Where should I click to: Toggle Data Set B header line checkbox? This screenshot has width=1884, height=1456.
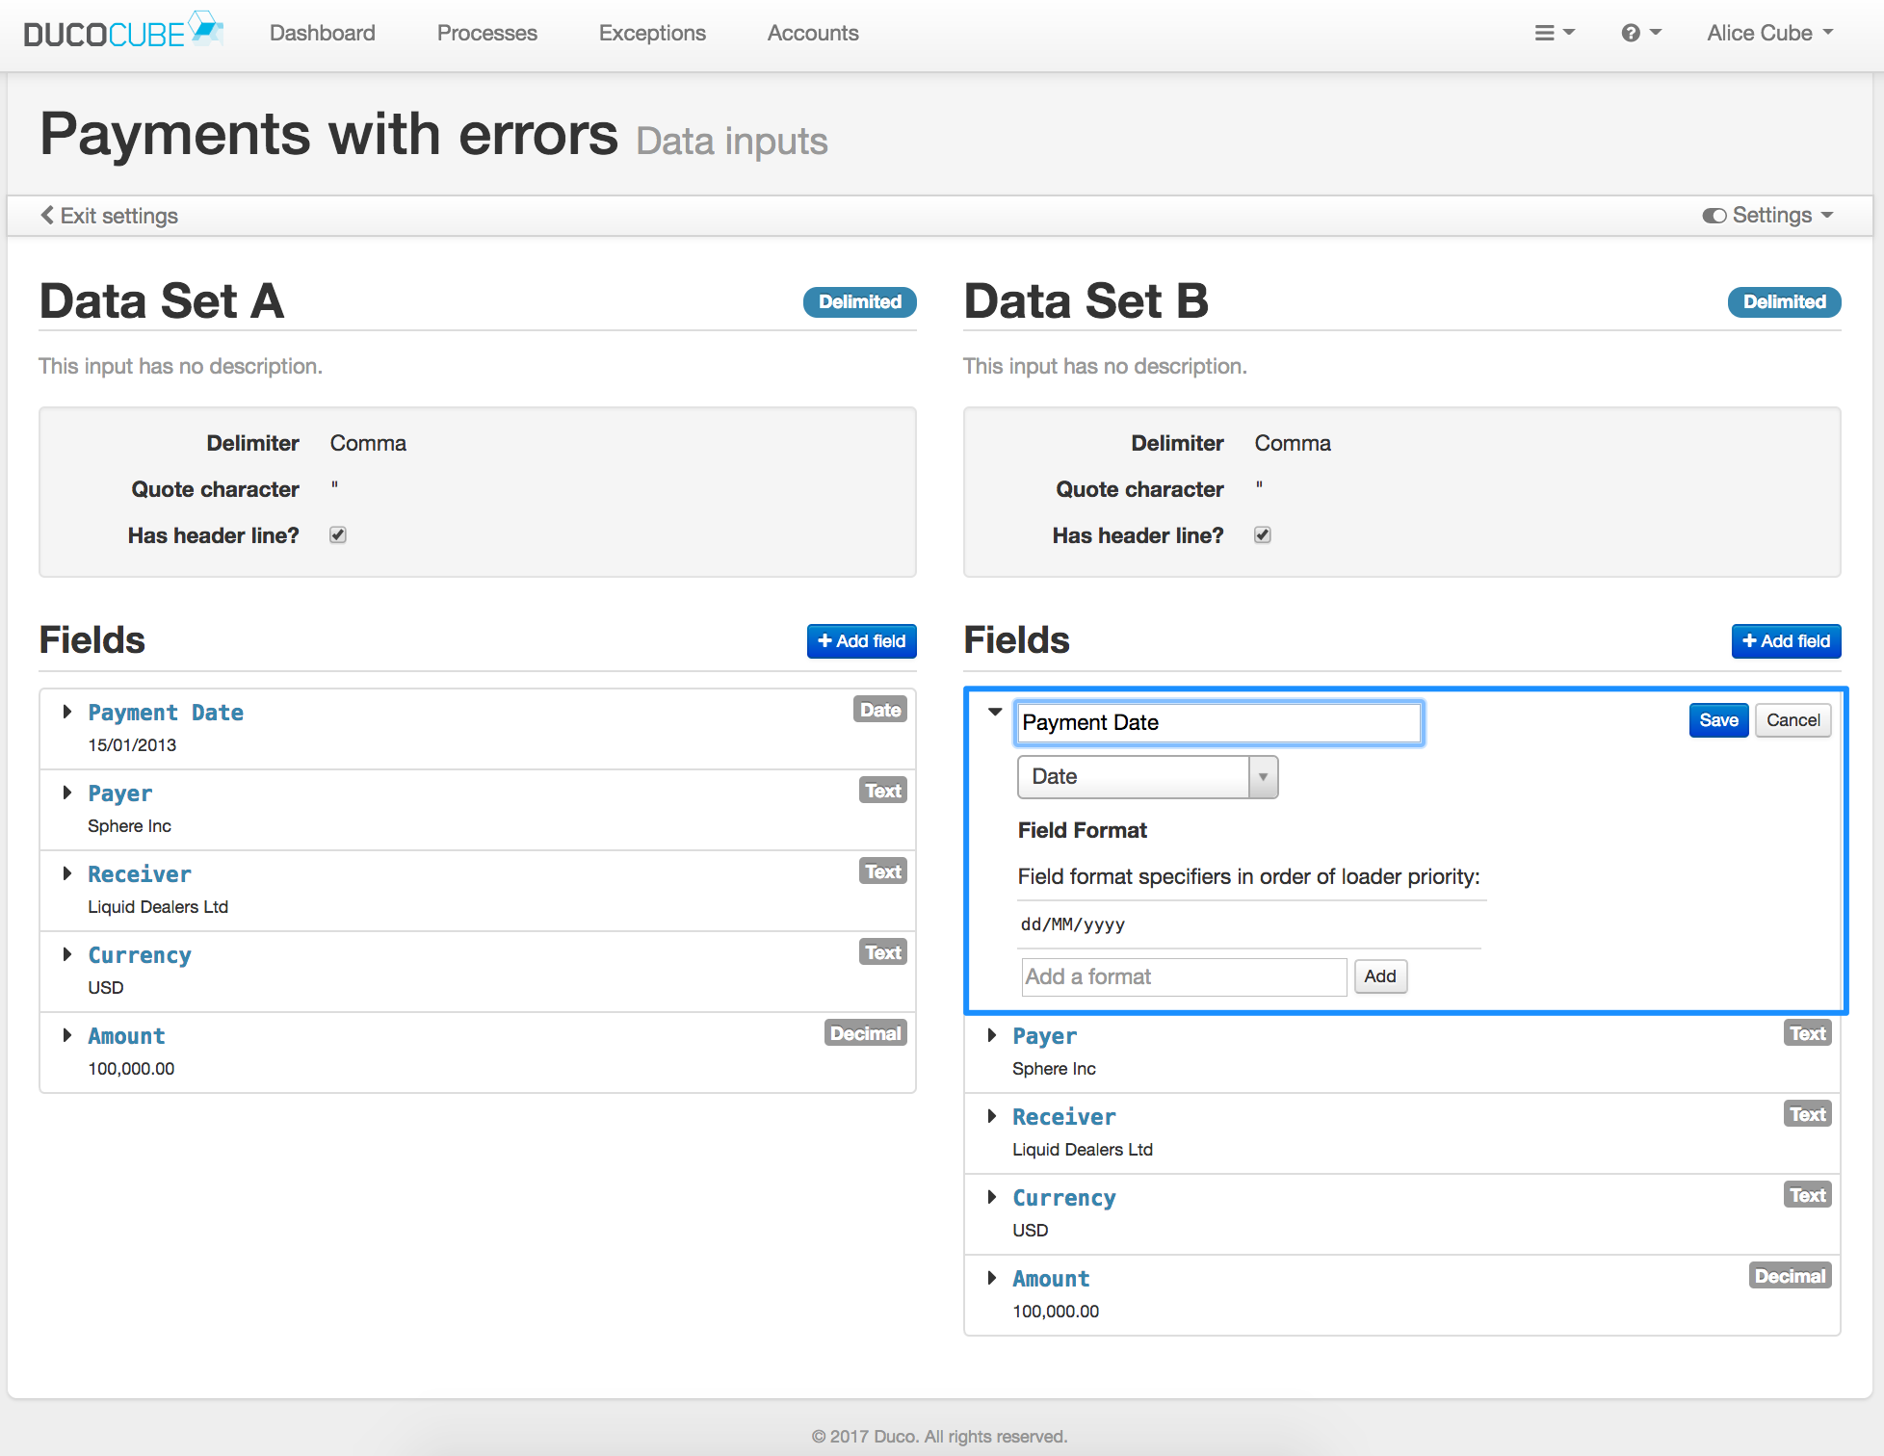pos(1263,534)
